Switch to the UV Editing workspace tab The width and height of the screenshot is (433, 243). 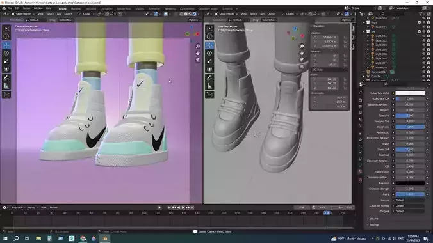106,8
